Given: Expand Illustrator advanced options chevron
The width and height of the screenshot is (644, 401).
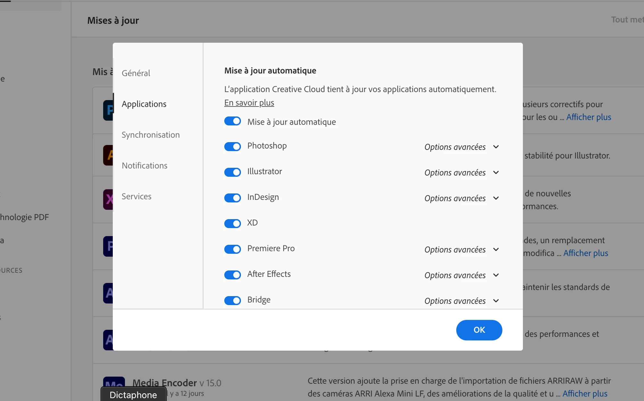Looking at the screenshot, I should point(496,173).
